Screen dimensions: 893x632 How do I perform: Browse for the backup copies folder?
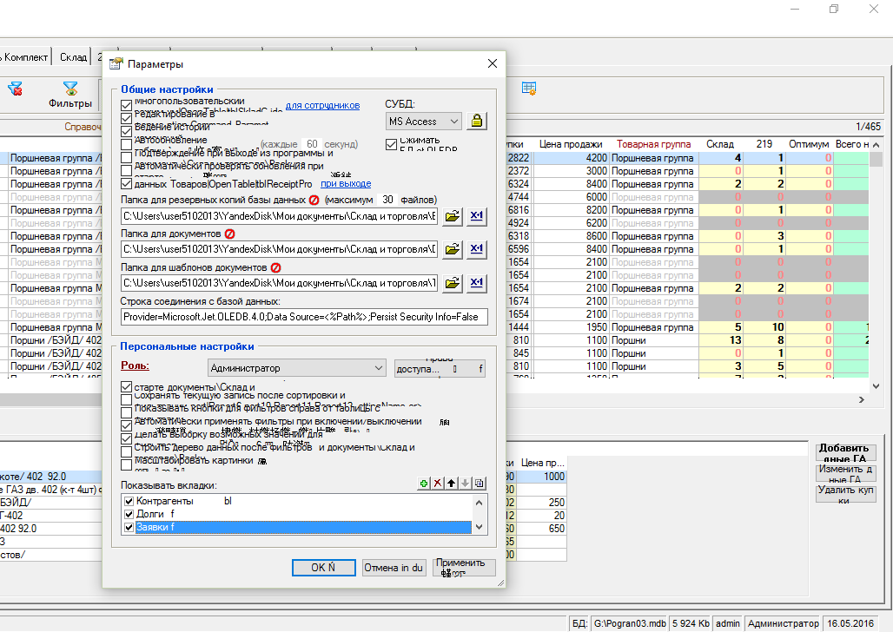452,216
